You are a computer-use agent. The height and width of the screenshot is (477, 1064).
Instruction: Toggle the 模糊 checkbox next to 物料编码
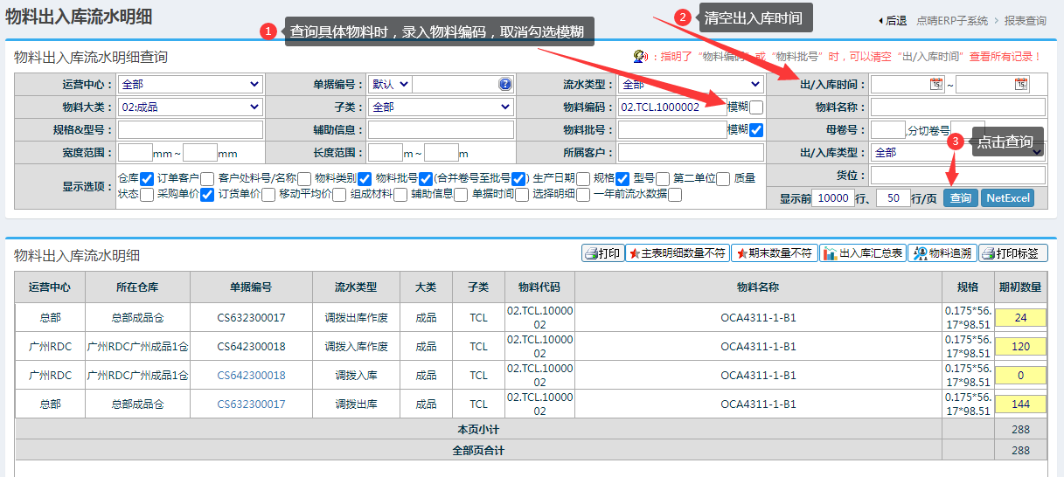(x=756, y=107)
